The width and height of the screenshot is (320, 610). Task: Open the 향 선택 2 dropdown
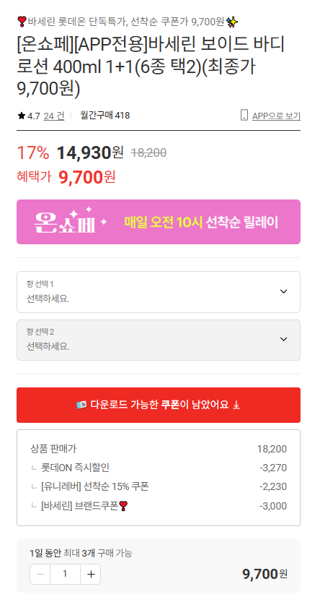(159, 340)
